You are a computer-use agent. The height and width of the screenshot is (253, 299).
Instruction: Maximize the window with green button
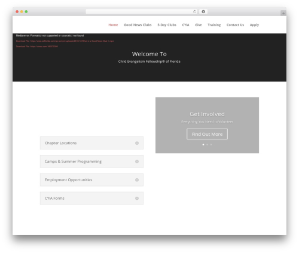pos(26,11)
